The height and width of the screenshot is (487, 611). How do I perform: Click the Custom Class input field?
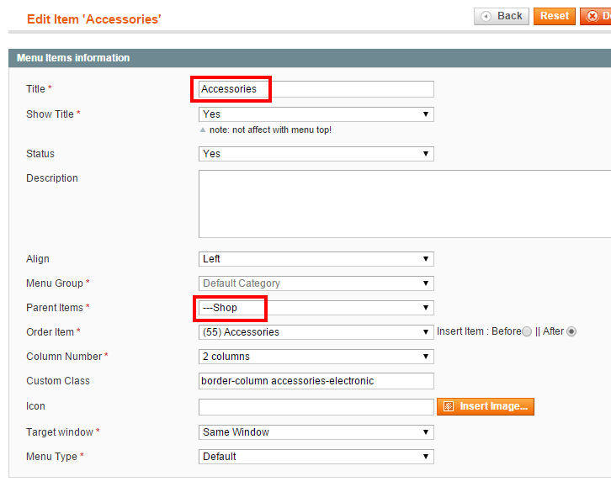click(x=316, y=381)
